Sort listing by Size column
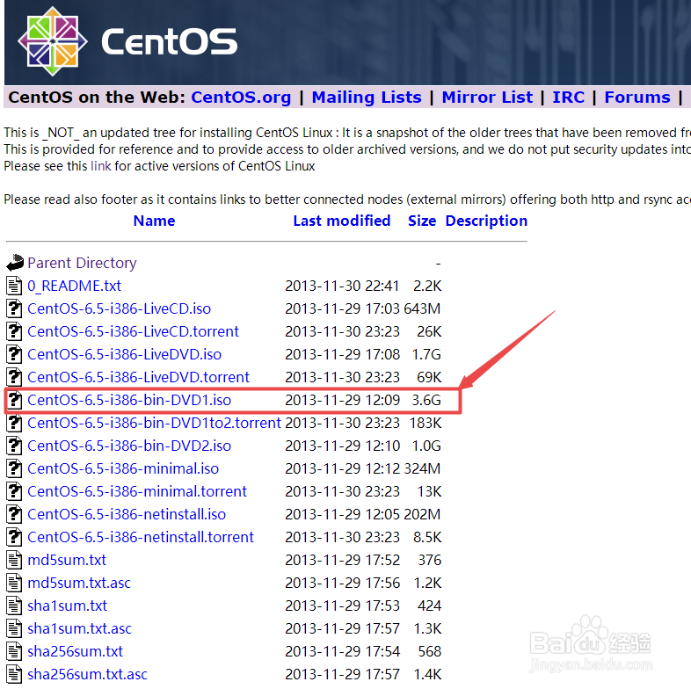Screen dimensions: 691x689 (x=422, y=221)
